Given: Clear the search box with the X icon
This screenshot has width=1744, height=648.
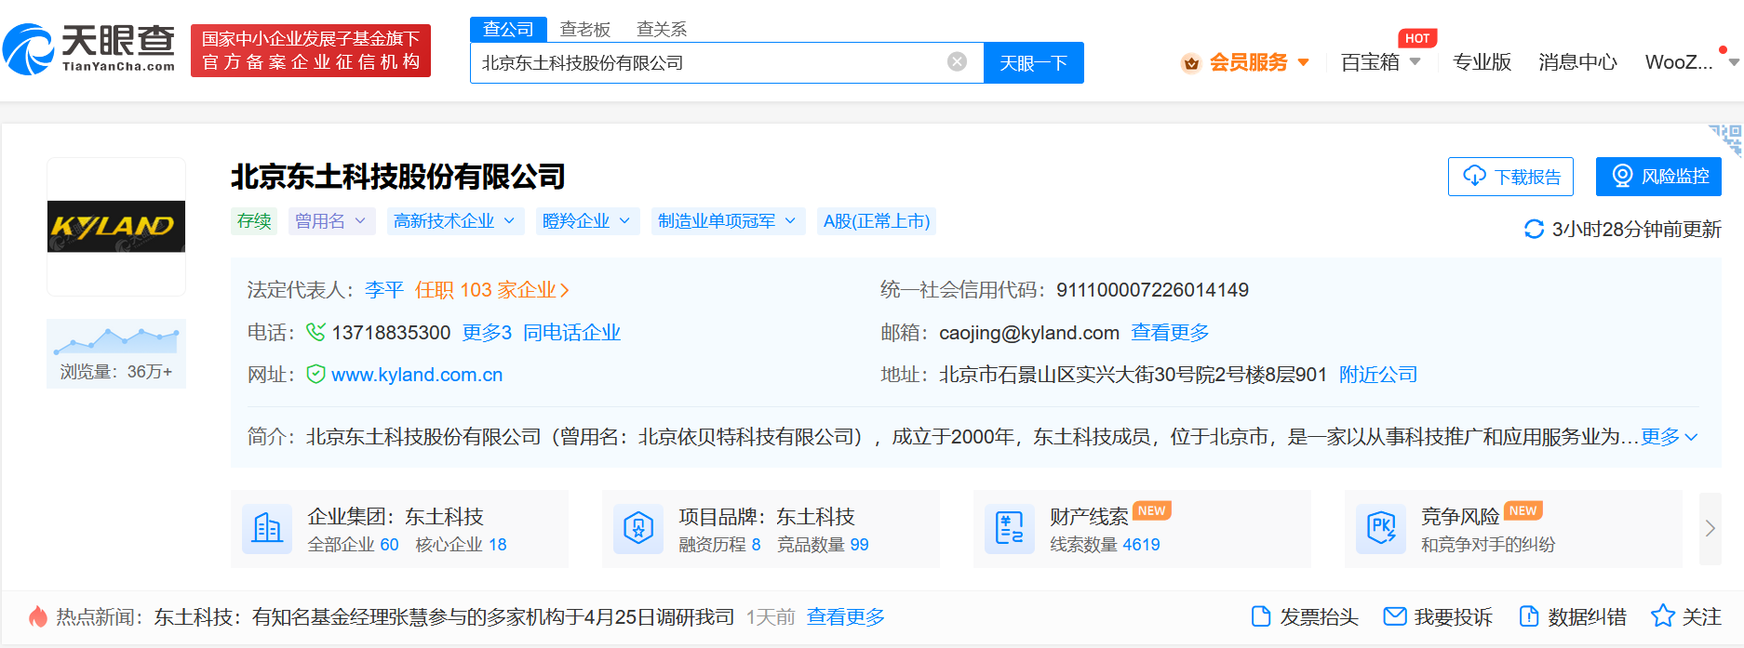Looking at the screenshot, I should (957, 62).
